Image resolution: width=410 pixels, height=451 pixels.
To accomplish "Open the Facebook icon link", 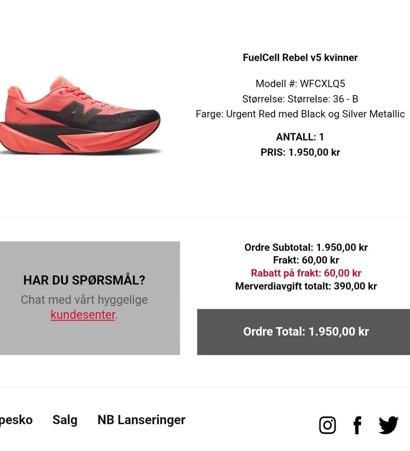I will pyautogui.click(x=357, y=425).
